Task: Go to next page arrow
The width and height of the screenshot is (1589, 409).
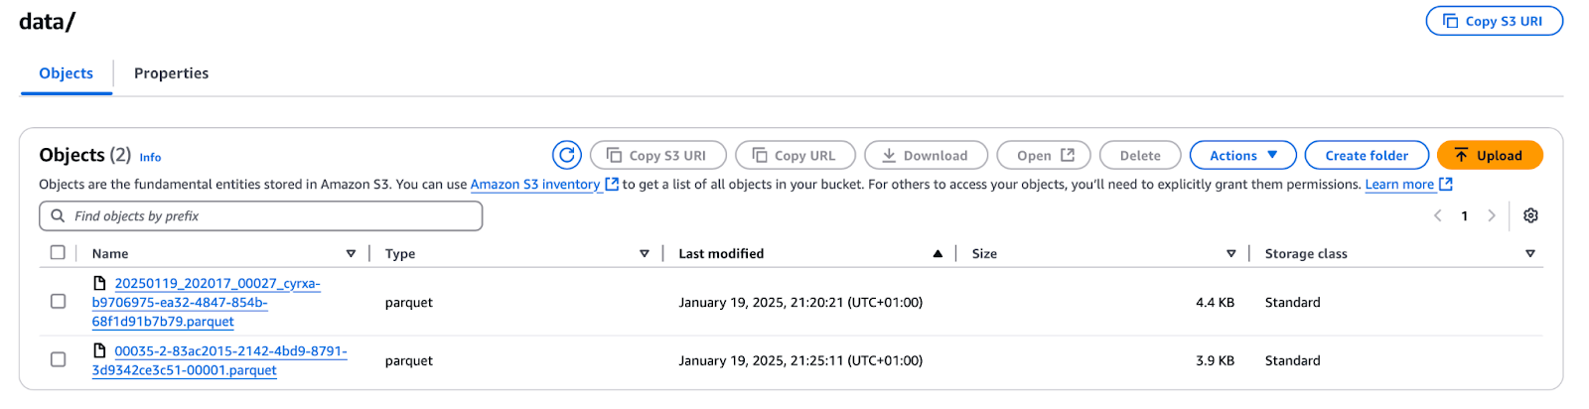Action: [x=1491, y=215]
